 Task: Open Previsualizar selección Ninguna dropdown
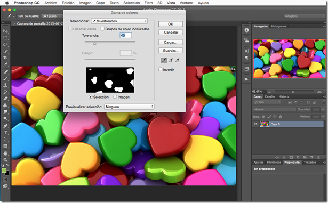(x=129, y=107)
